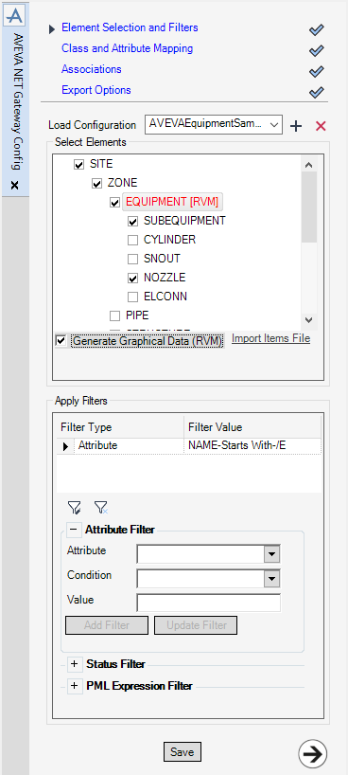Select the SITE tree label
This screenshot has width=348, height=775.
[101, 164]
